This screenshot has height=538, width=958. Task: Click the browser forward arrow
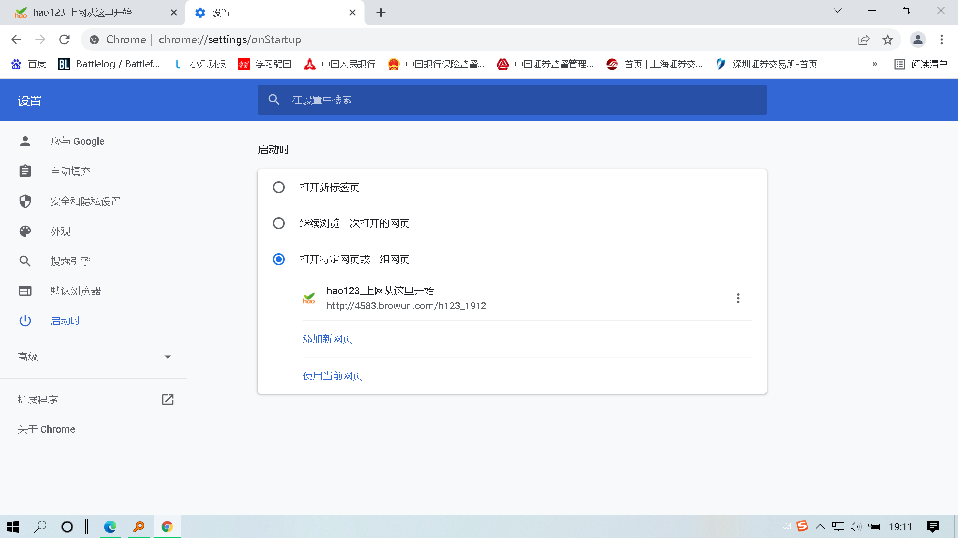click(40, 39)
